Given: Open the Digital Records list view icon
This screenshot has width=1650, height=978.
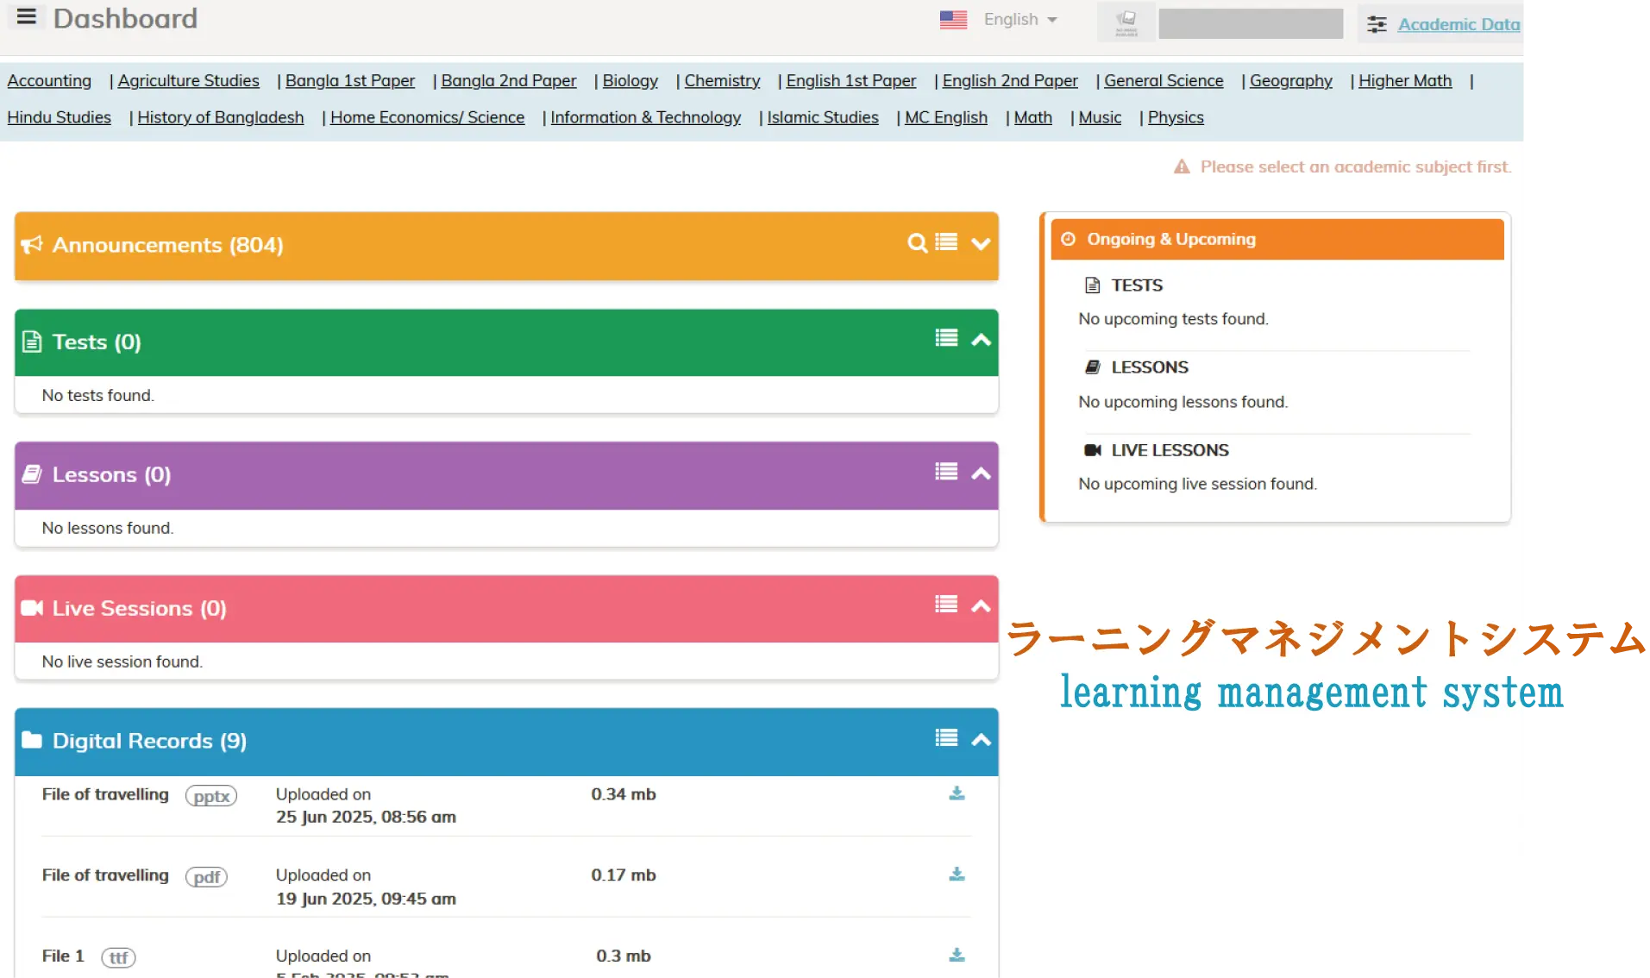Looking at the screenshot, I should pyautogui.click(x=946, y=738).
